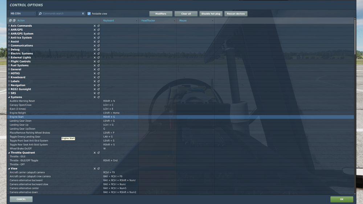This screenshot has height=204, width=363.
Task: Select Audible Warning Reset action
Action: click(x=22, y=101)
